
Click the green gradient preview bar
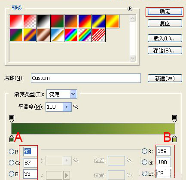[x=93, y=128]
